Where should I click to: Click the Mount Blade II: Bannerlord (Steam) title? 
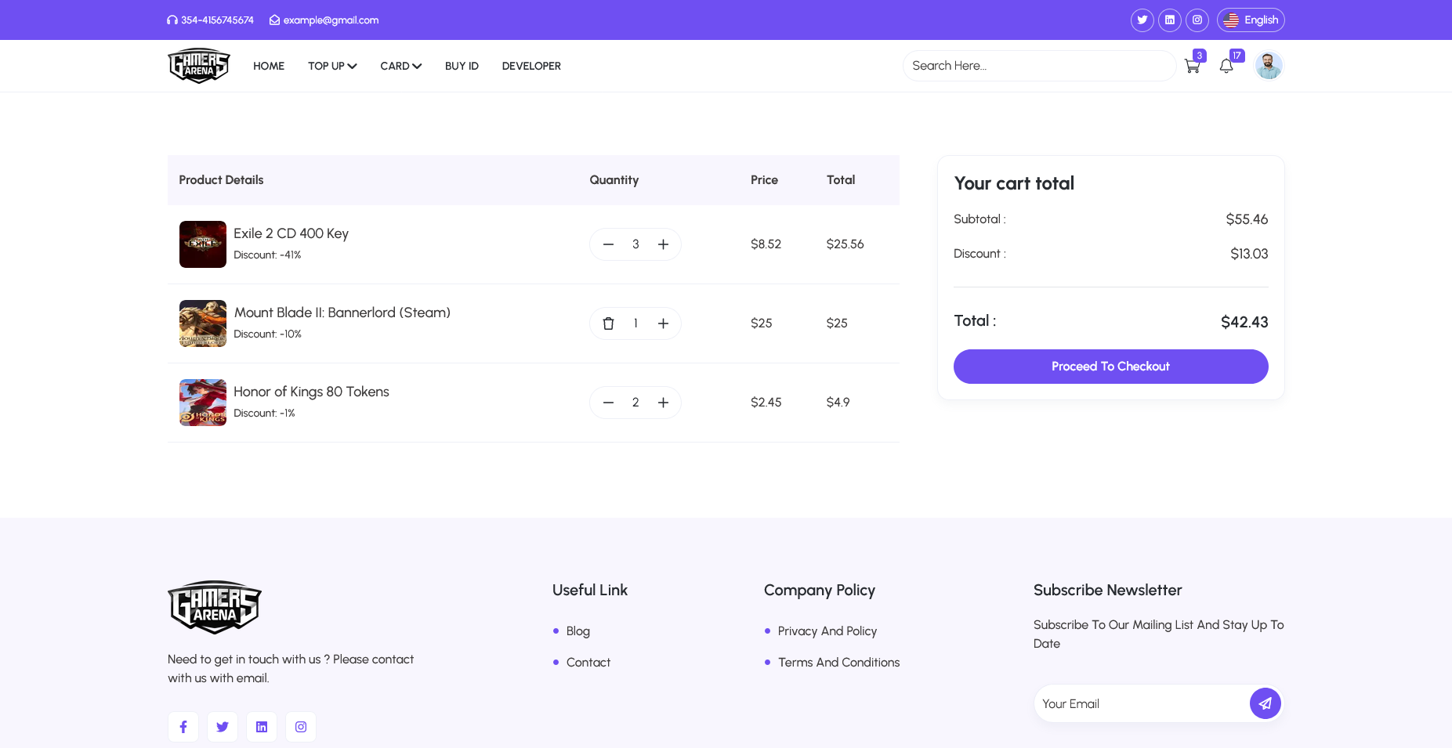342,313
